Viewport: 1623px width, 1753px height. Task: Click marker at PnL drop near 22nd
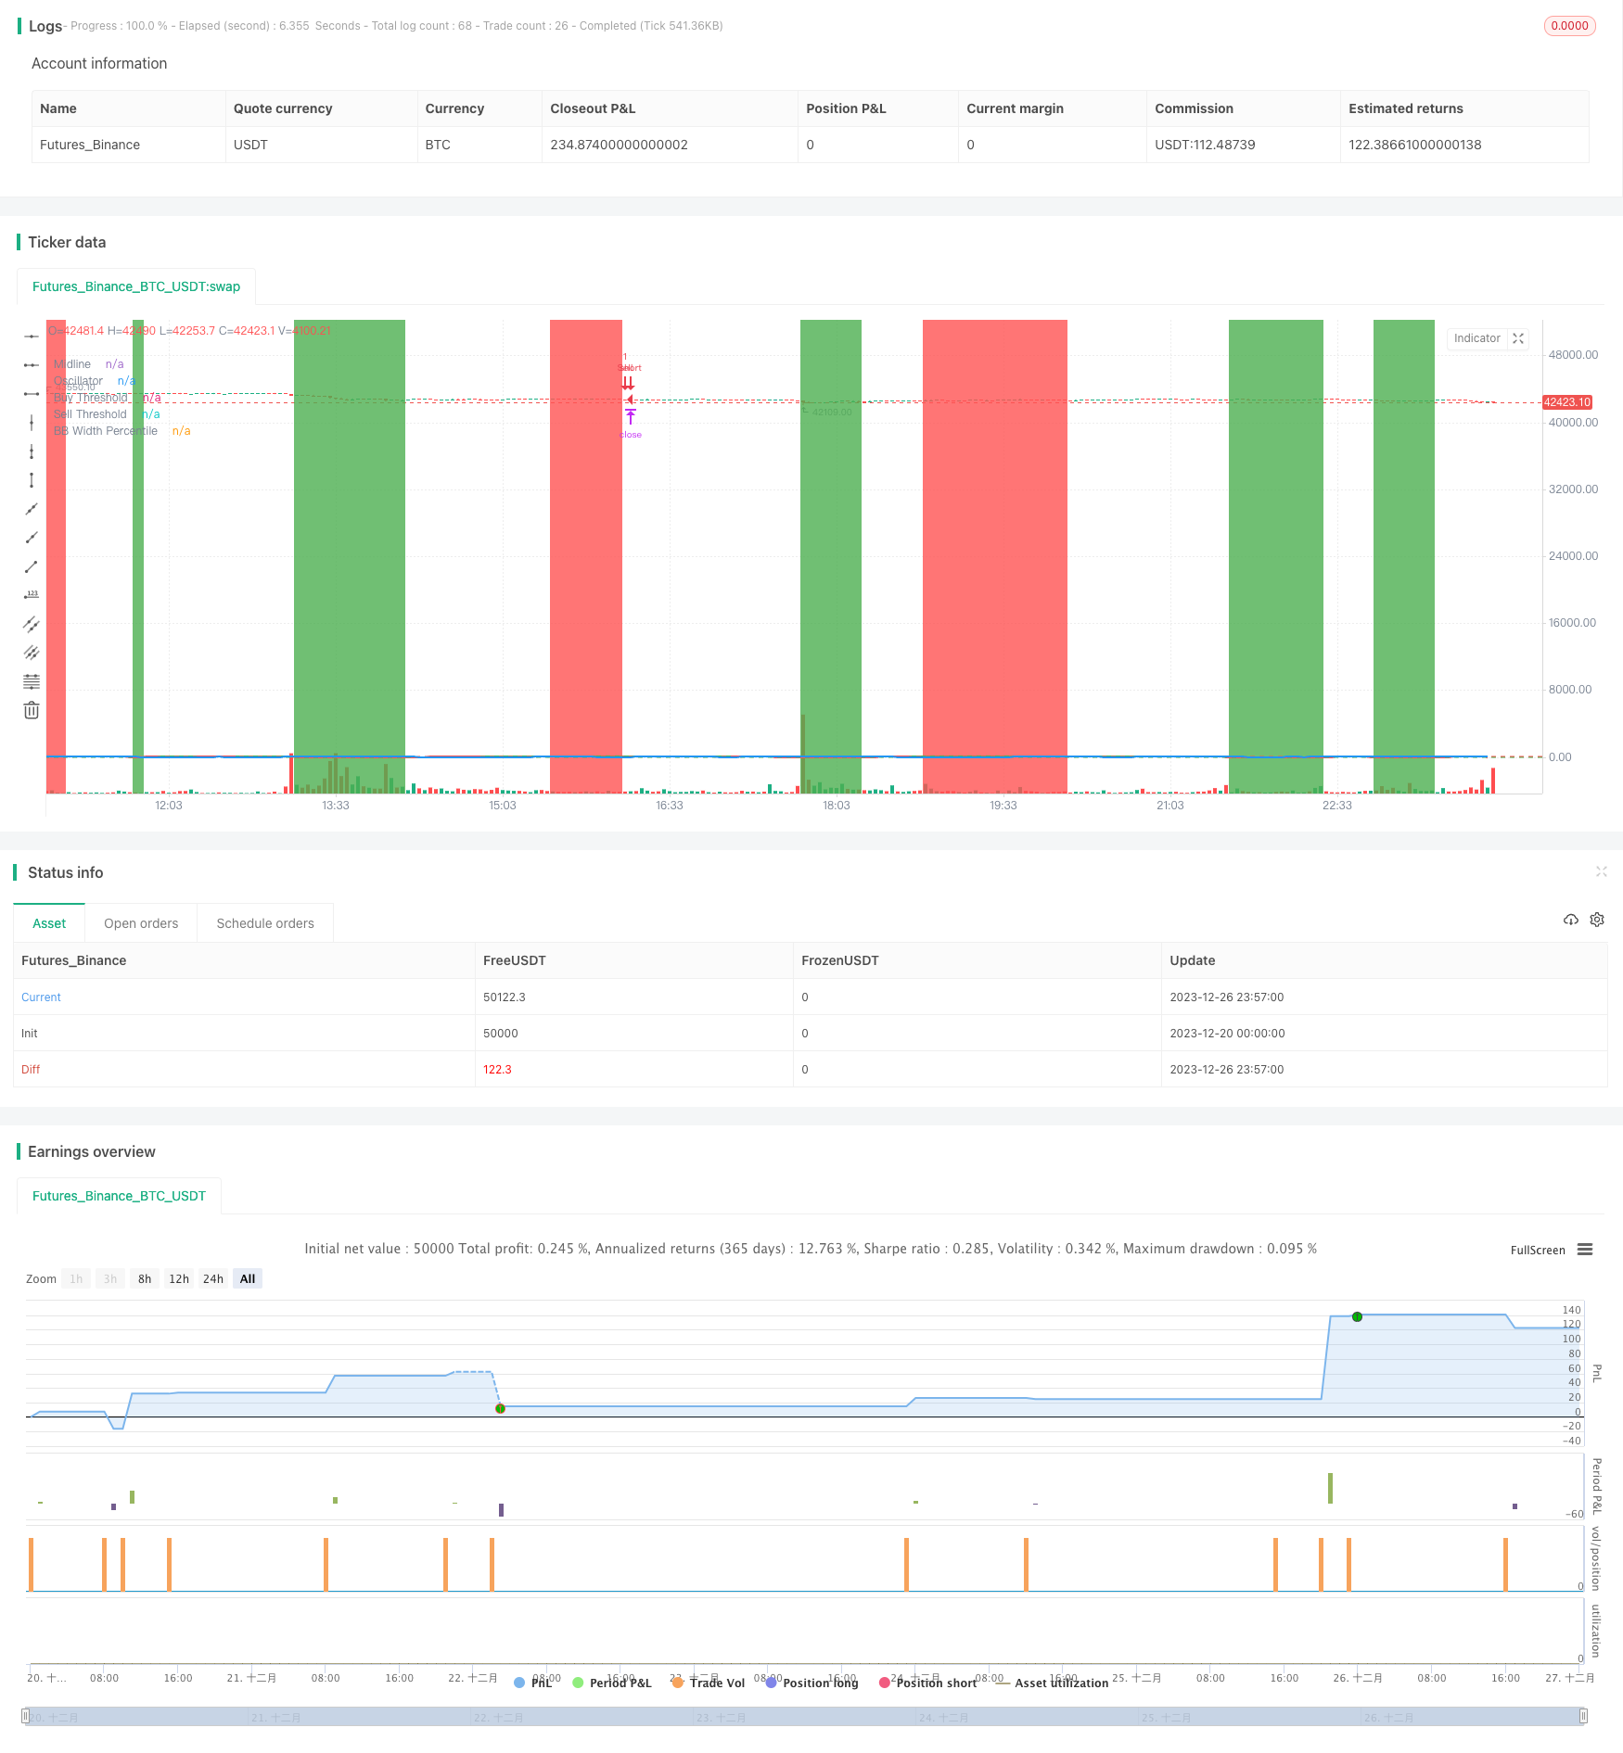500,1408
